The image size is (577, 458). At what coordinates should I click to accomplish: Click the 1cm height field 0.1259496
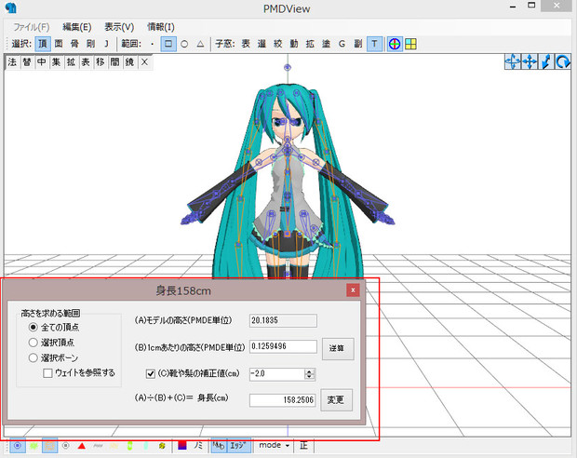coord(283,346)
